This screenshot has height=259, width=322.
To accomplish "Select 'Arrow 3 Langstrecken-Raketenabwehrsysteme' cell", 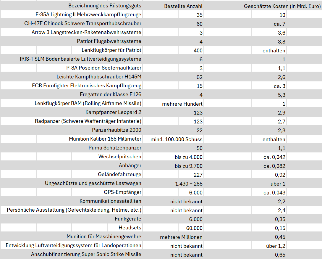I will coord(86,32).
